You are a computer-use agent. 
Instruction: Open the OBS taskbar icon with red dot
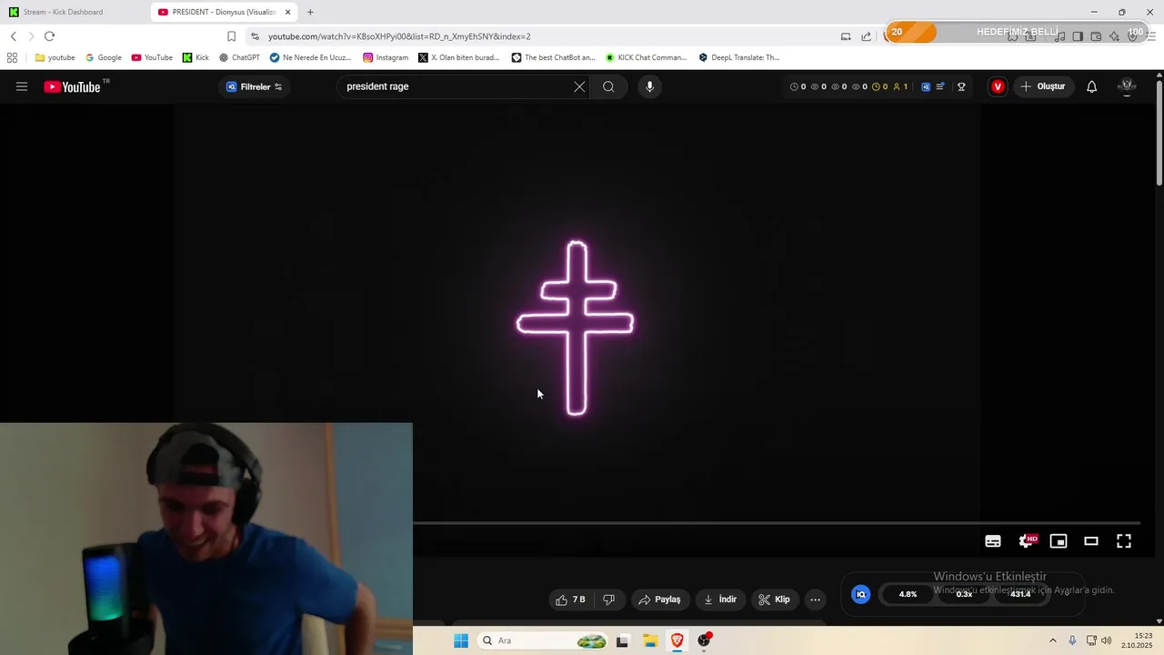click(x=704, y=640)
